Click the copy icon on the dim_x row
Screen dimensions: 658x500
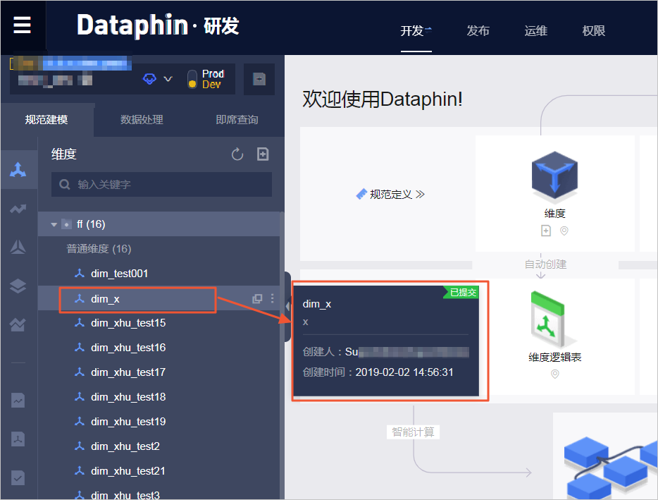click(257, 299)
